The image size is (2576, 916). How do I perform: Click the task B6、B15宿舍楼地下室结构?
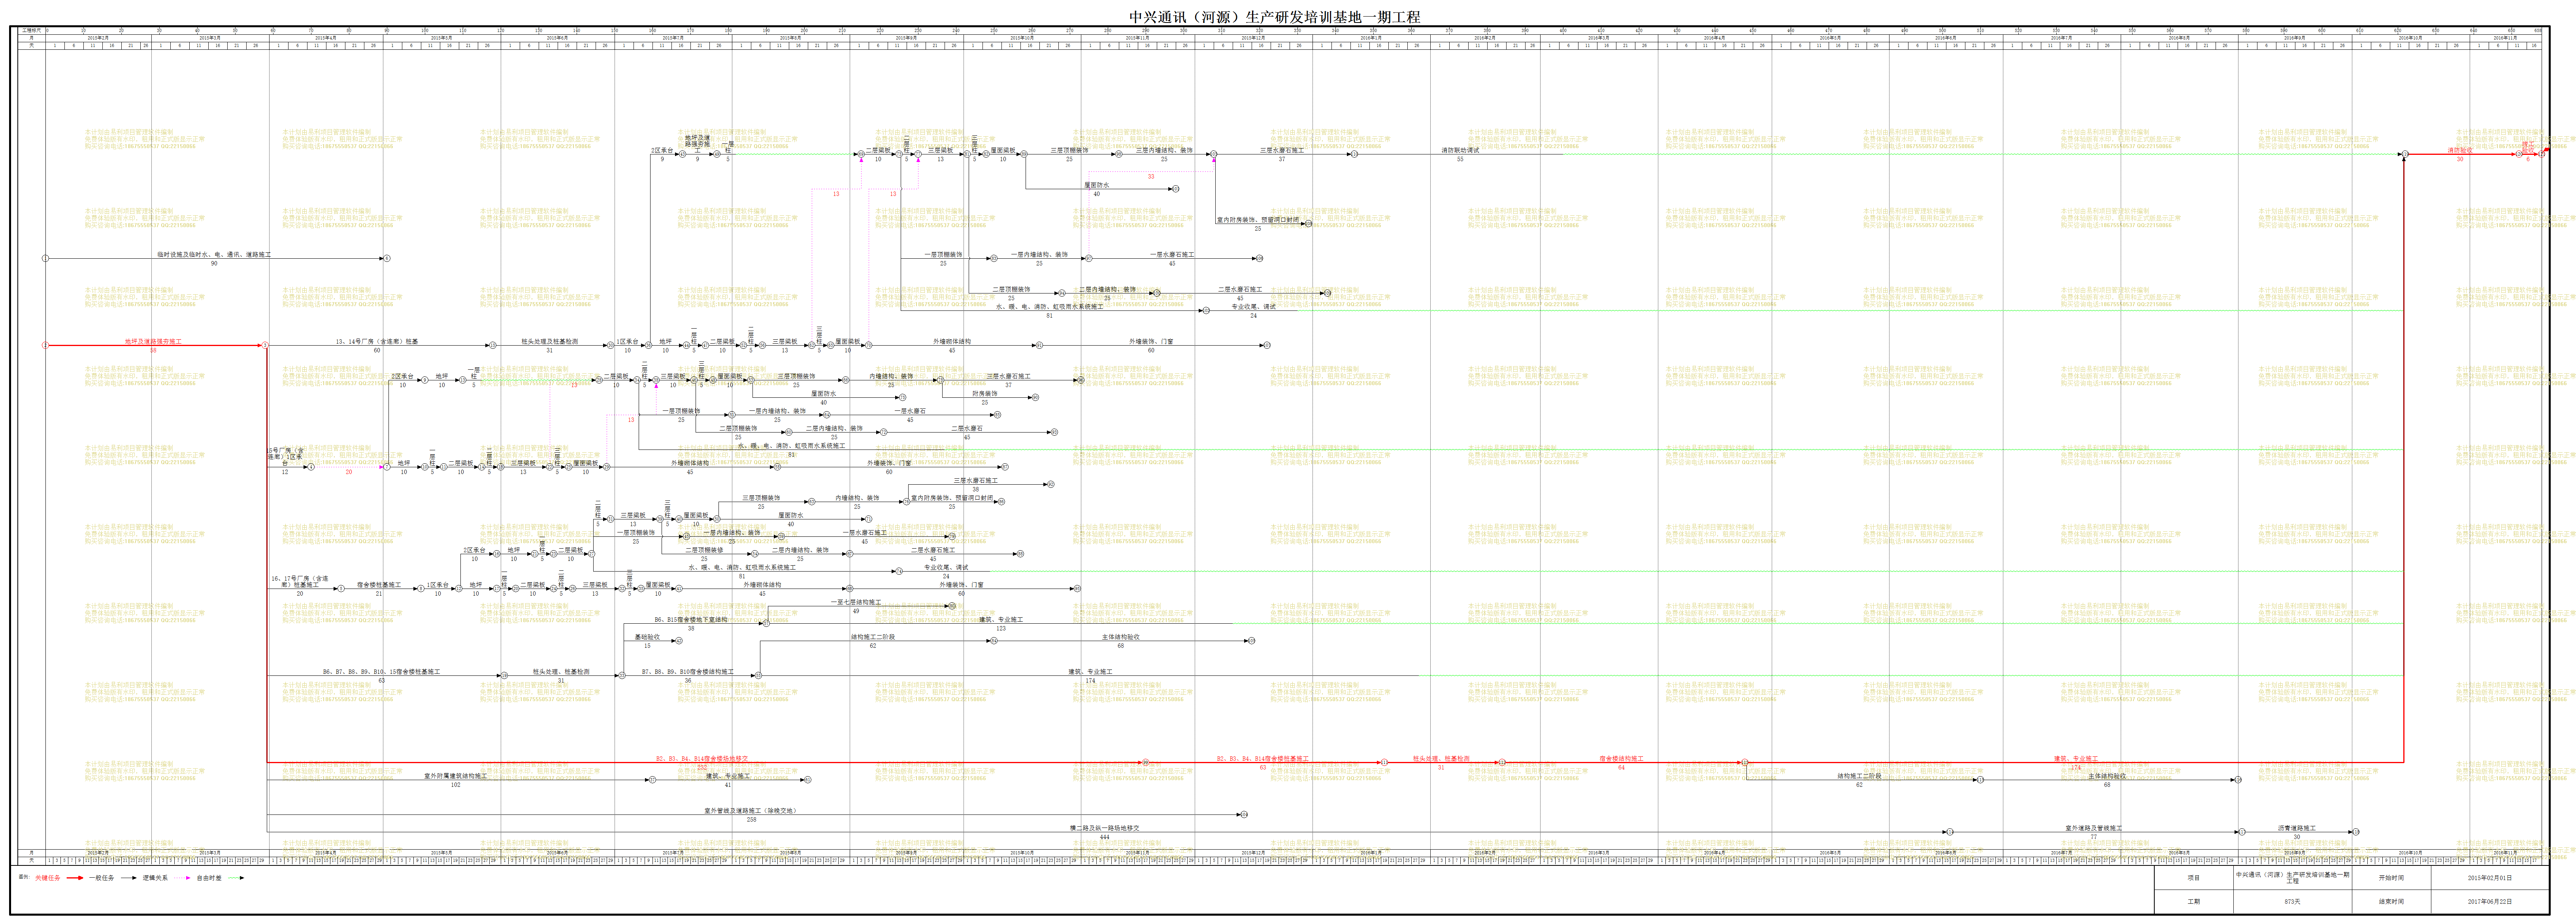pyautogui.click(x=691, y=620)
